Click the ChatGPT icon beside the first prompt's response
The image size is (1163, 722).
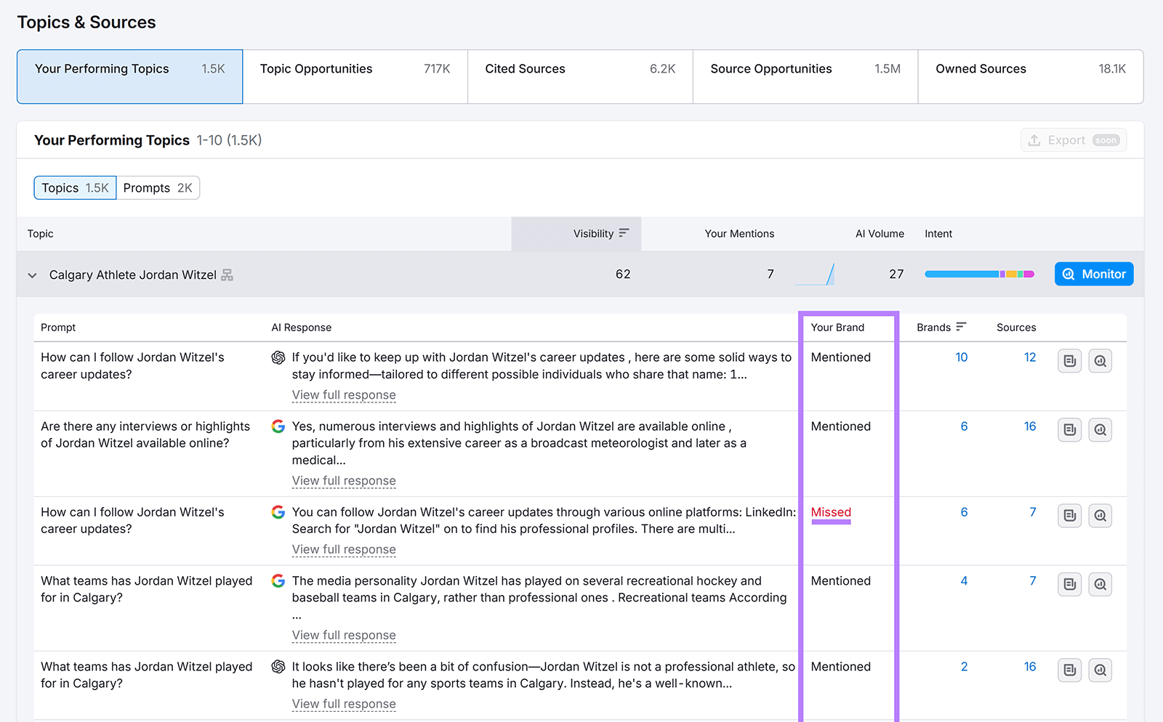point(277,357)
